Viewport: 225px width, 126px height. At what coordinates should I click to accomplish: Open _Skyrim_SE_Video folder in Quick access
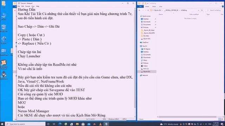point(148,30)
